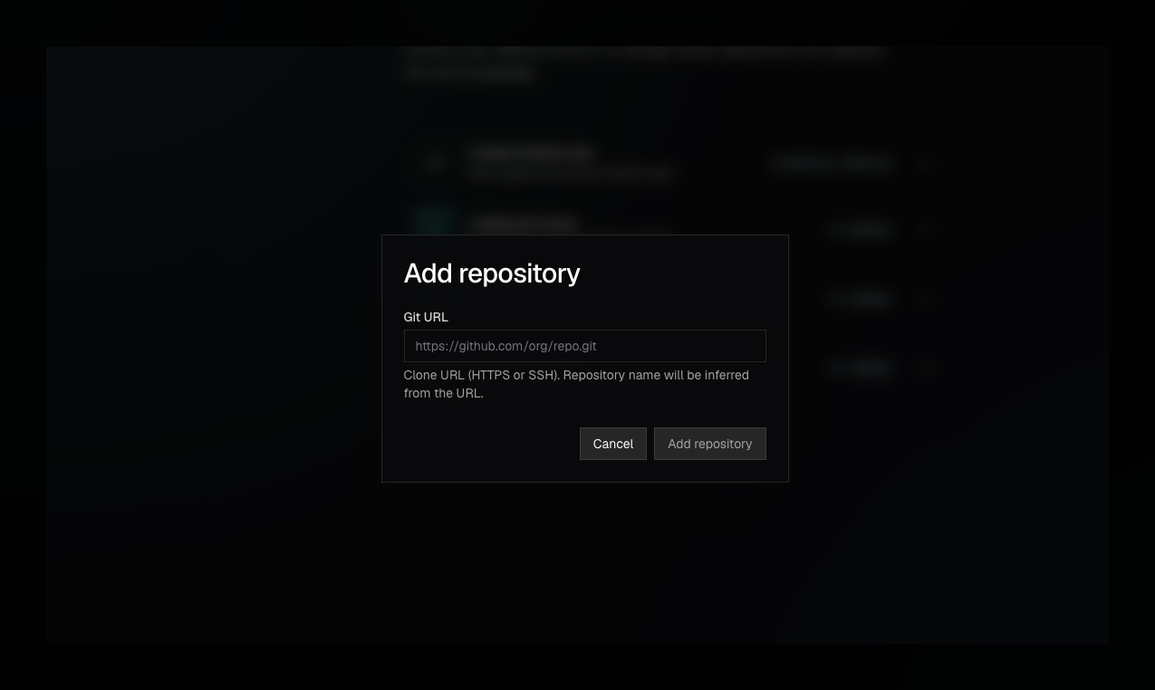Click the Git URL input field
This screenshot has width=1155, height=690.
point(584,346)
